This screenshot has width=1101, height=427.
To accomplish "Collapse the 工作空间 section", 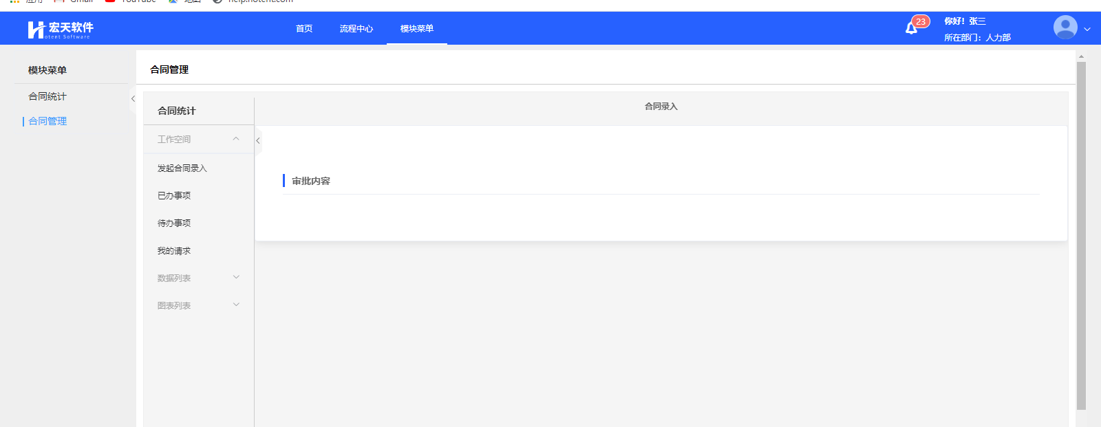I will (198, 139).
